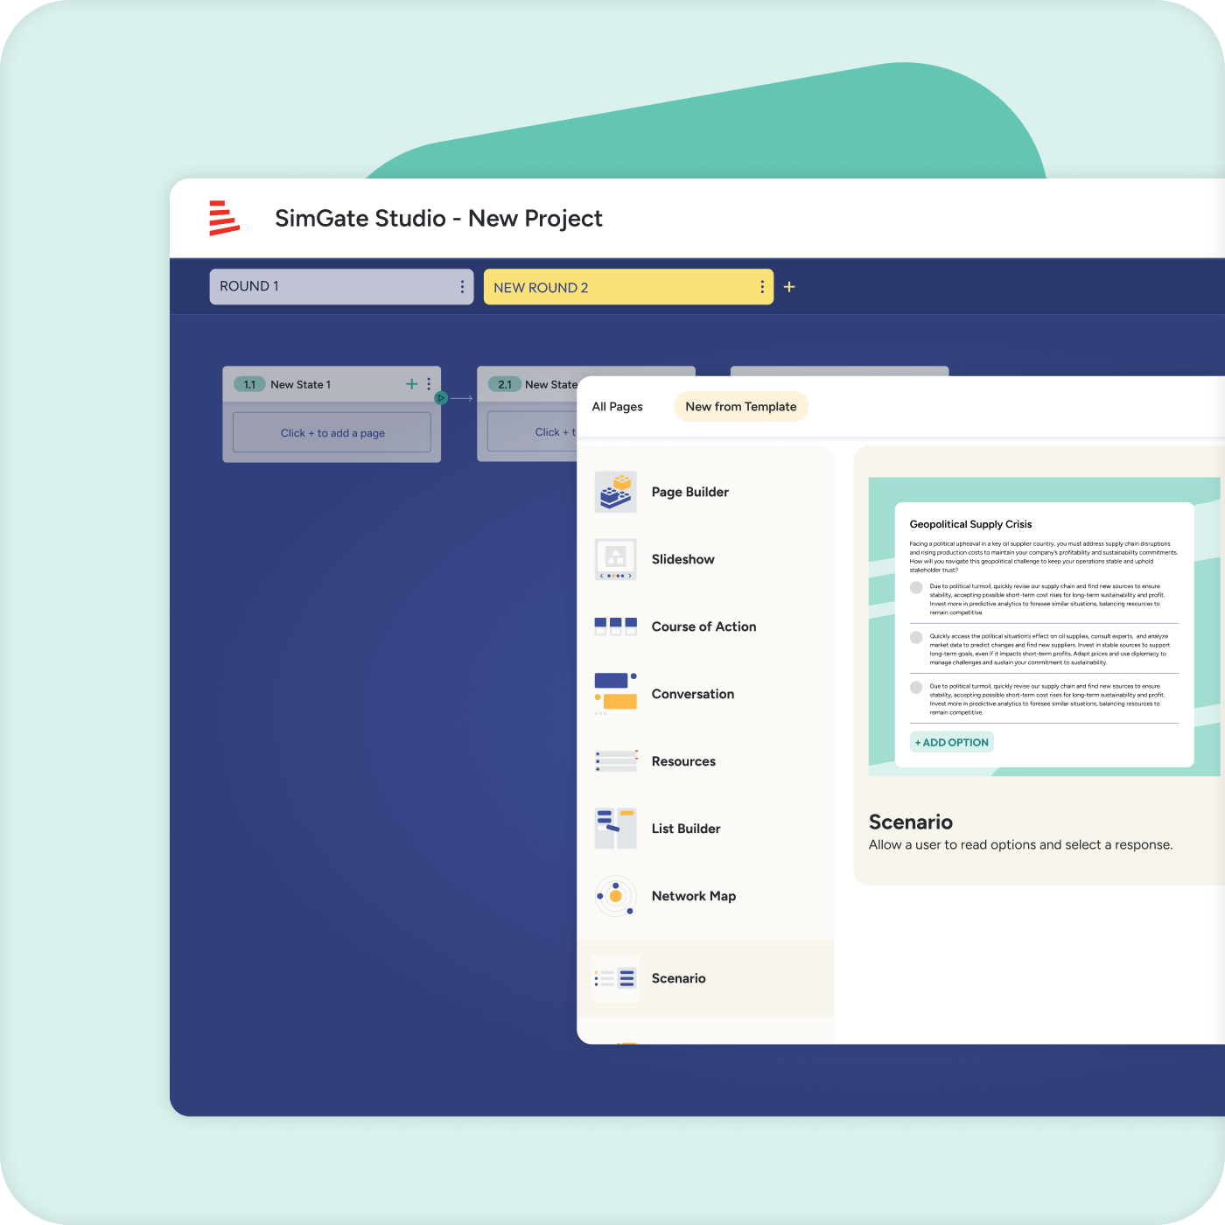Select the Conversation label

[693, 694]
